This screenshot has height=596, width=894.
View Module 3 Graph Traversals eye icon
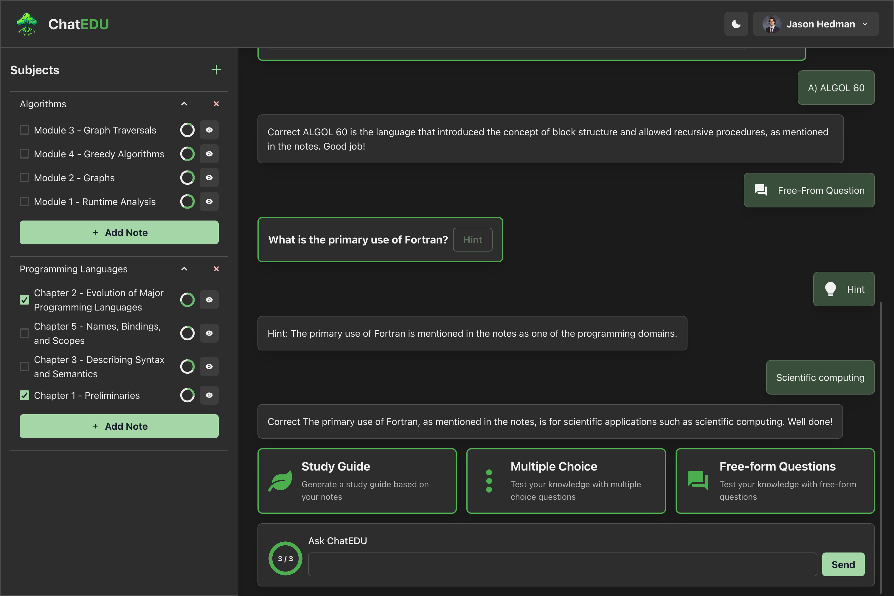[x=209, y=130]
